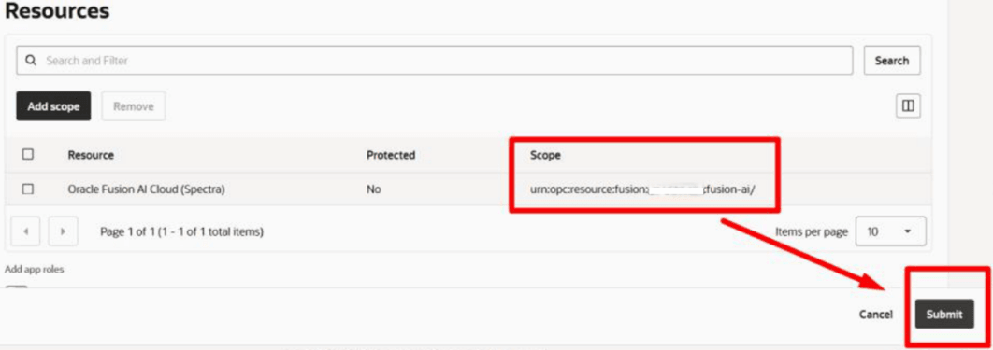Focus the Search and Filter field
The image size is (993, 350).
tap(435, 61)
